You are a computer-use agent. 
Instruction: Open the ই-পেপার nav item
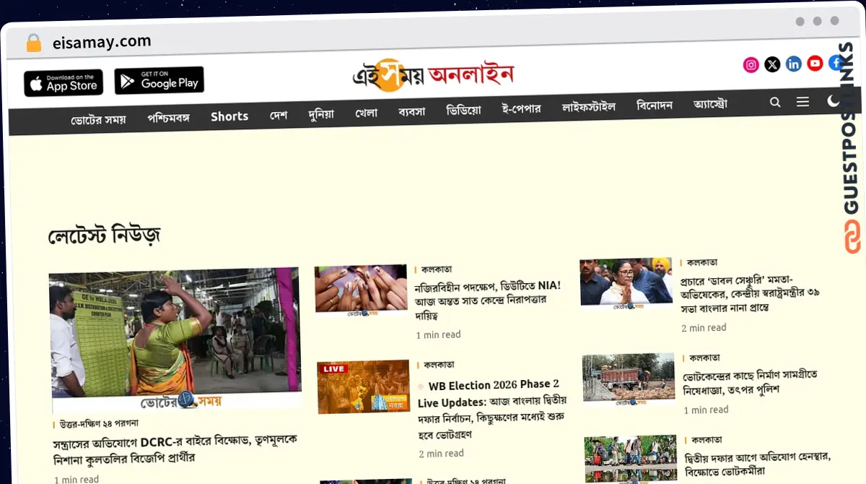pyautogui.click(x=521, y=108)
